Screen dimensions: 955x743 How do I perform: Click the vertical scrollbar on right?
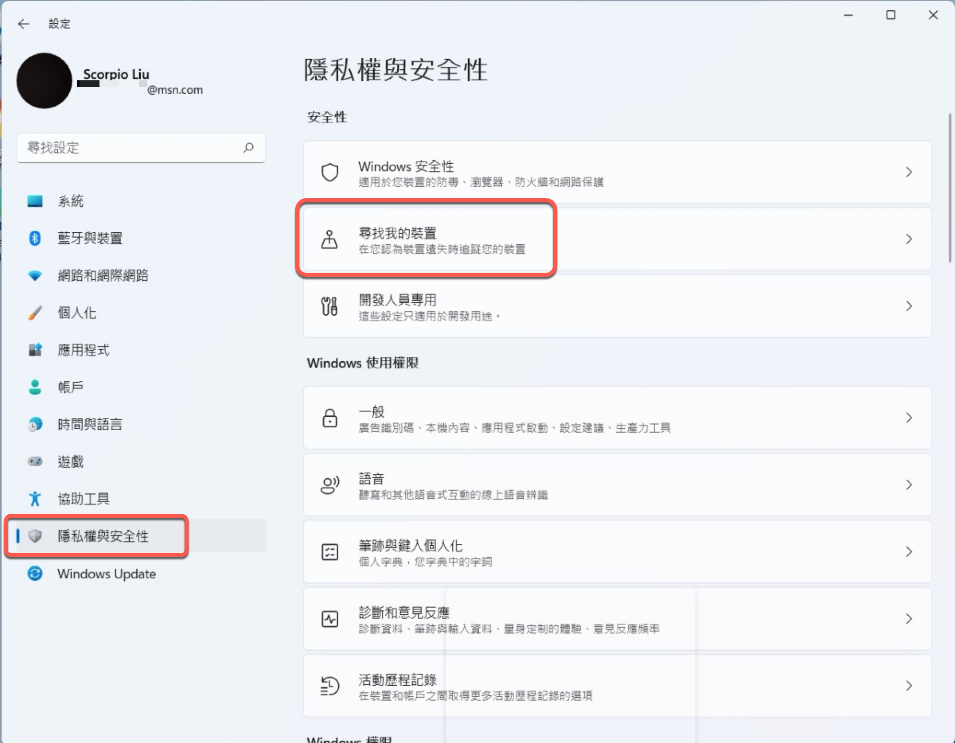[x=950, y=188]
